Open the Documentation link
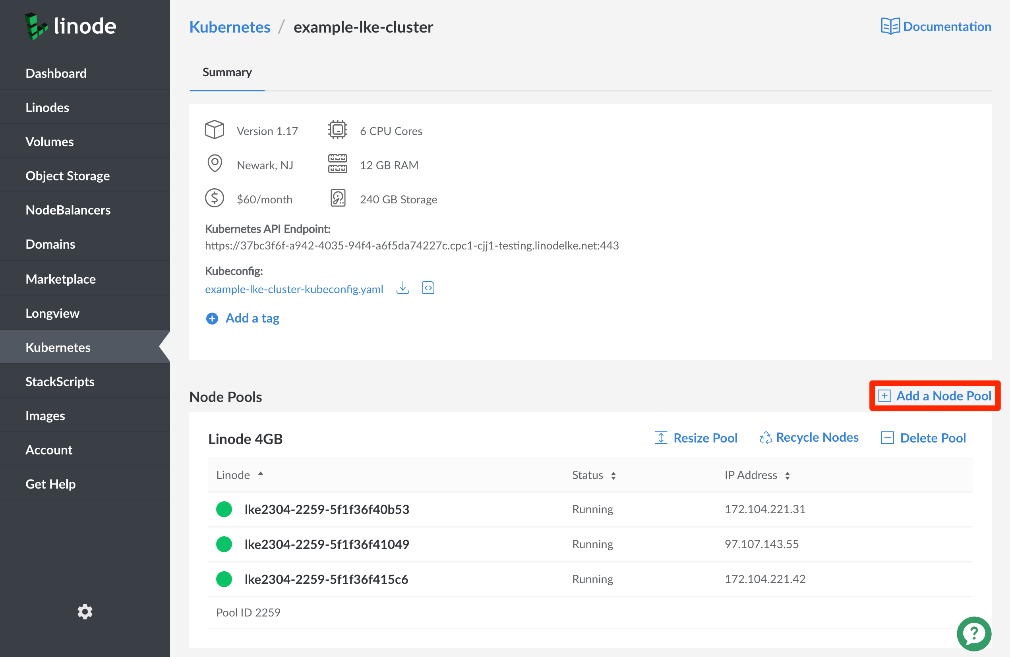 pos(936,27)
